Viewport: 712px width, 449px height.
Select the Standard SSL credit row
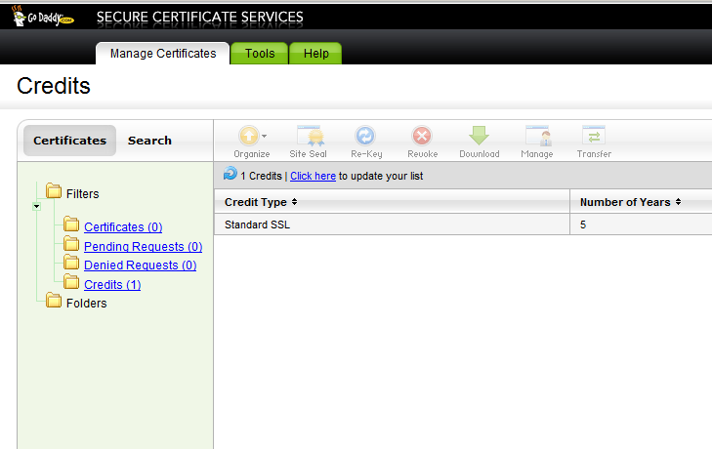pos(391,224)
